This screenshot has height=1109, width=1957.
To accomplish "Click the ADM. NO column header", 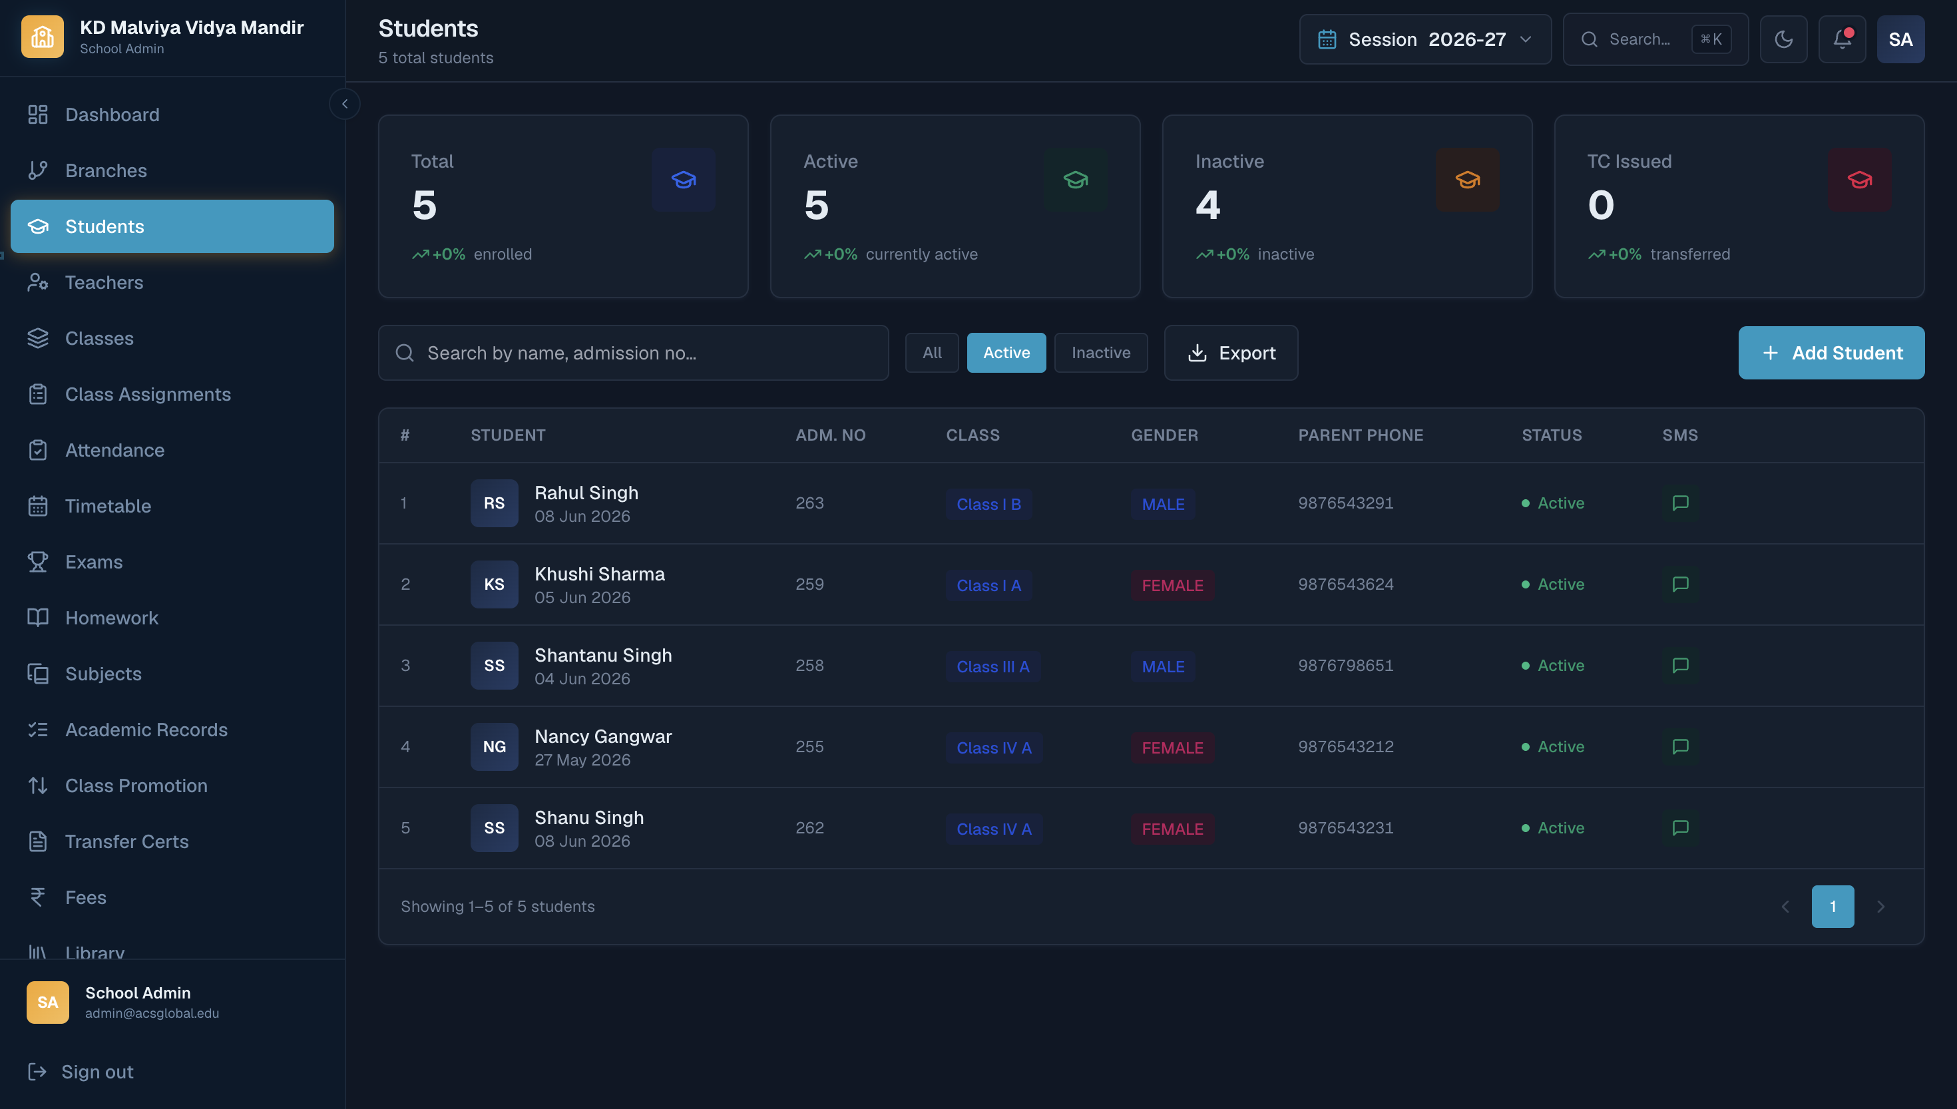I will [x=830, y=435].
